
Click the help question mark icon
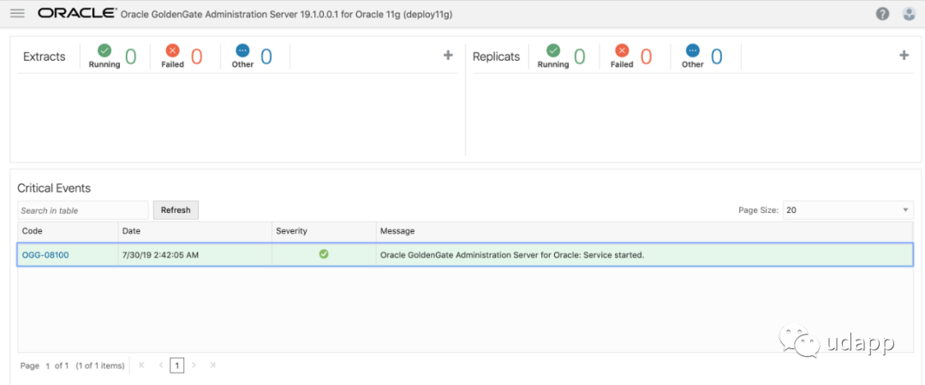(x=882, y=14)
